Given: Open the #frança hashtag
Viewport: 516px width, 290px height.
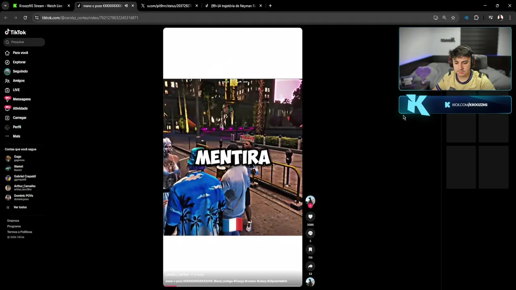Looking at the screenshot, I should point(239,281).
